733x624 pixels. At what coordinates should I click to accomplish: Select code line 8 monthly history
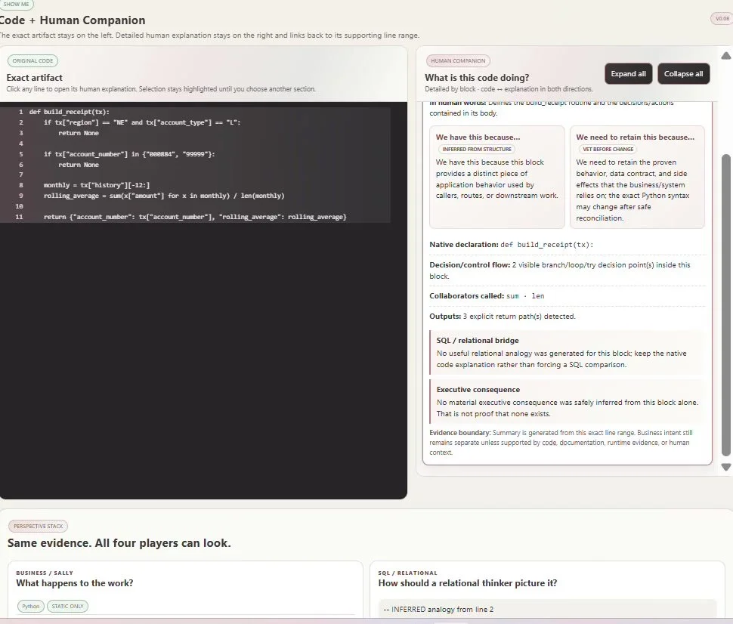(195, 185)
